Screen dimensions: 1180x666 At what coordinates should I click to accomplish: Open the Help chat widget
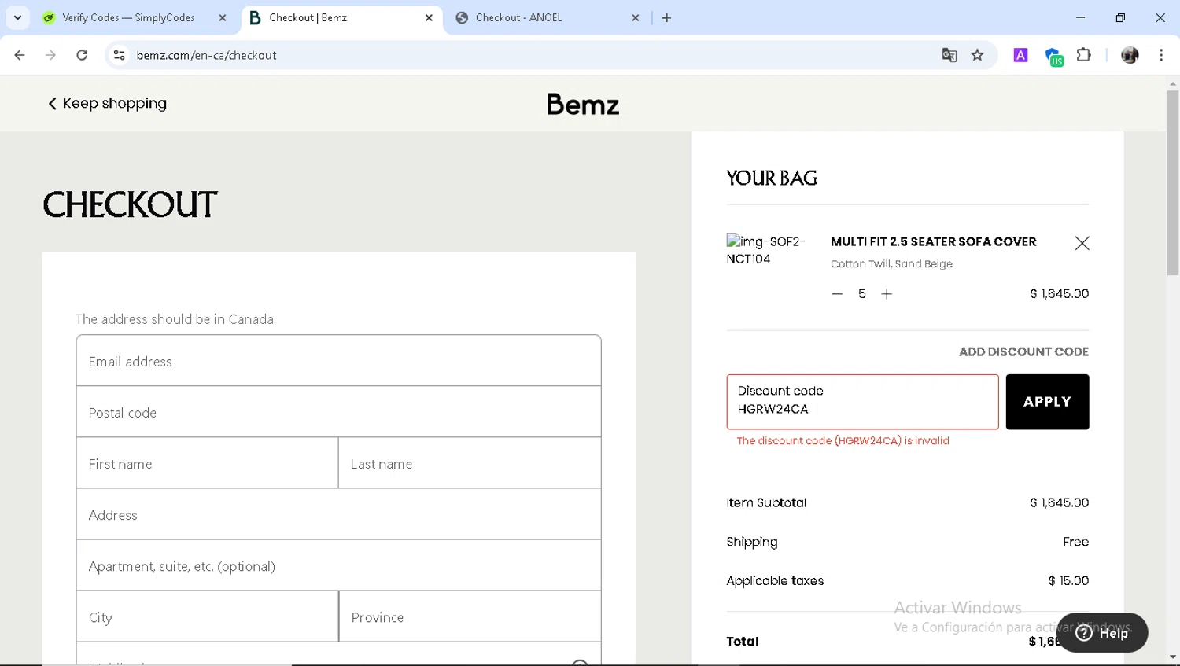[x=1102, y=632]
